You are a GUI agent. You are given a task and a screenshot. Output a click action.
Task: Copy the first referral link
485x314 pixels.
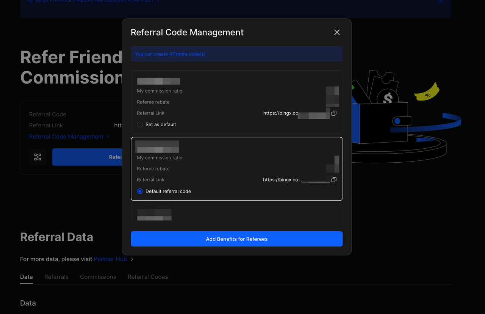(334, 113)
